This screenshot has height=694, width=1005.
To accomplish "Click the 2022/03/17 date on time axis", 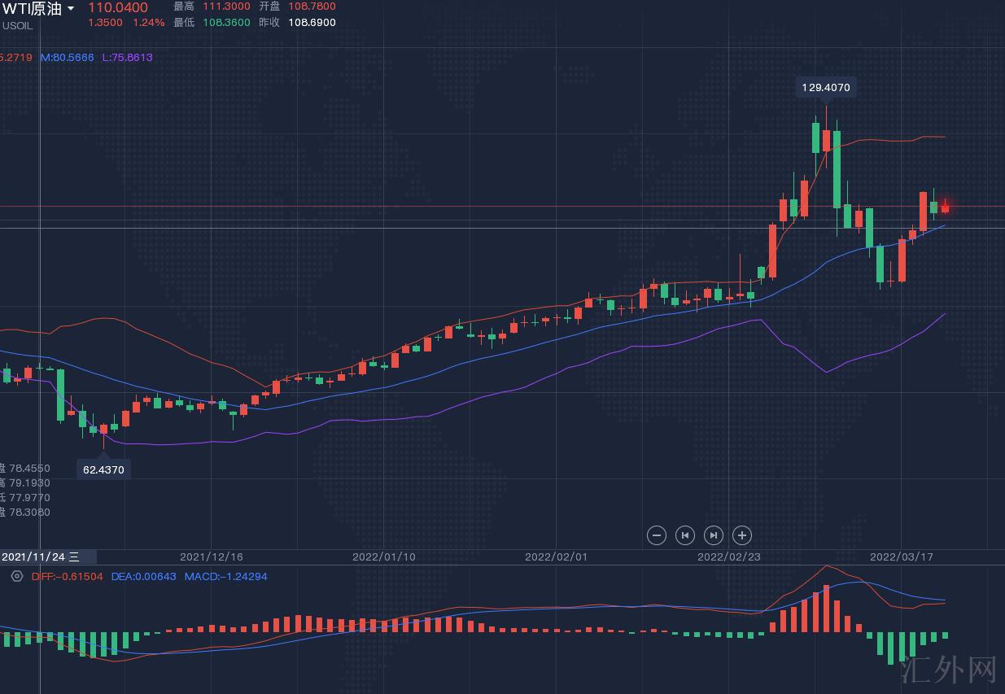I will point(901,557).
